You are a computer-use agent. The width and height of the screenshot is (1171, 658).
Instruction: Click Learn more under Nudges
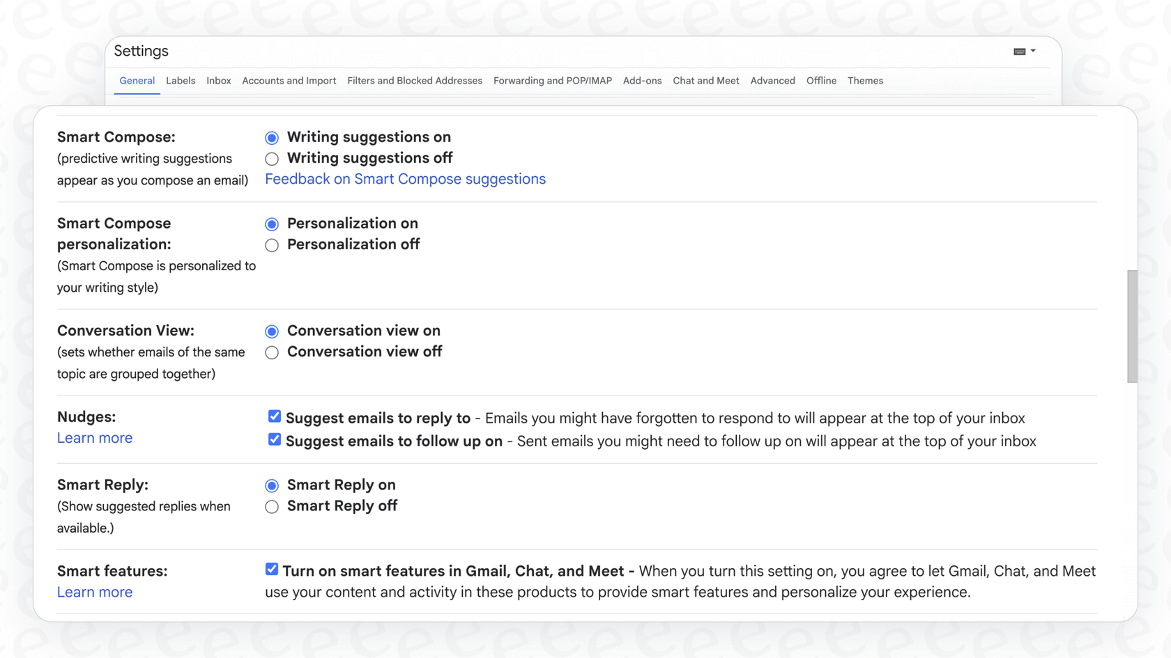95,437
